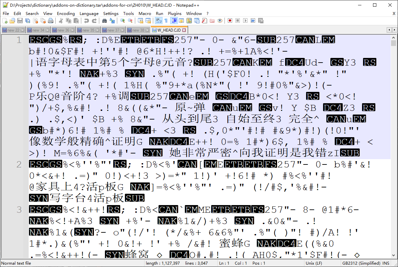This screenshot has height=267, width=398.
Task: Open the Encoding menu
Action: click(66, 13)
